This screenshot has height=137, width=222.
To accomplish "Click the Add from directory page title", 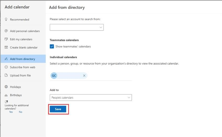I will click(67, 8).
